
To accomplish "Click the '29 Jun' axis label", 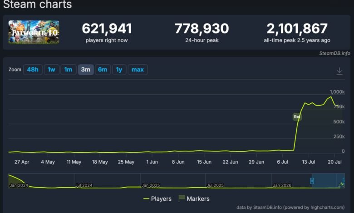I will coord(256,162).
